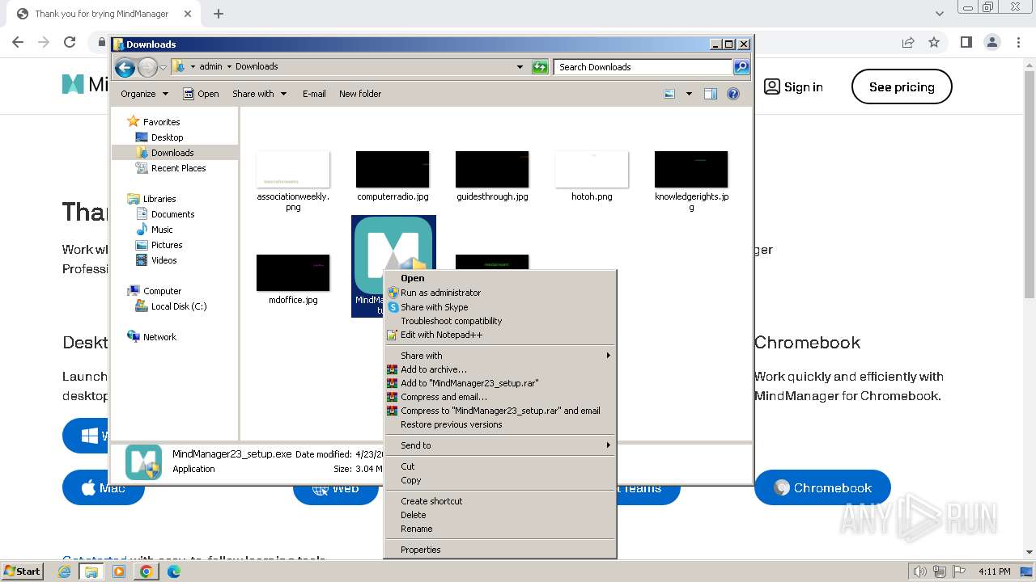
Task: Expand the Send to context submenu
Action: point(499,445)
